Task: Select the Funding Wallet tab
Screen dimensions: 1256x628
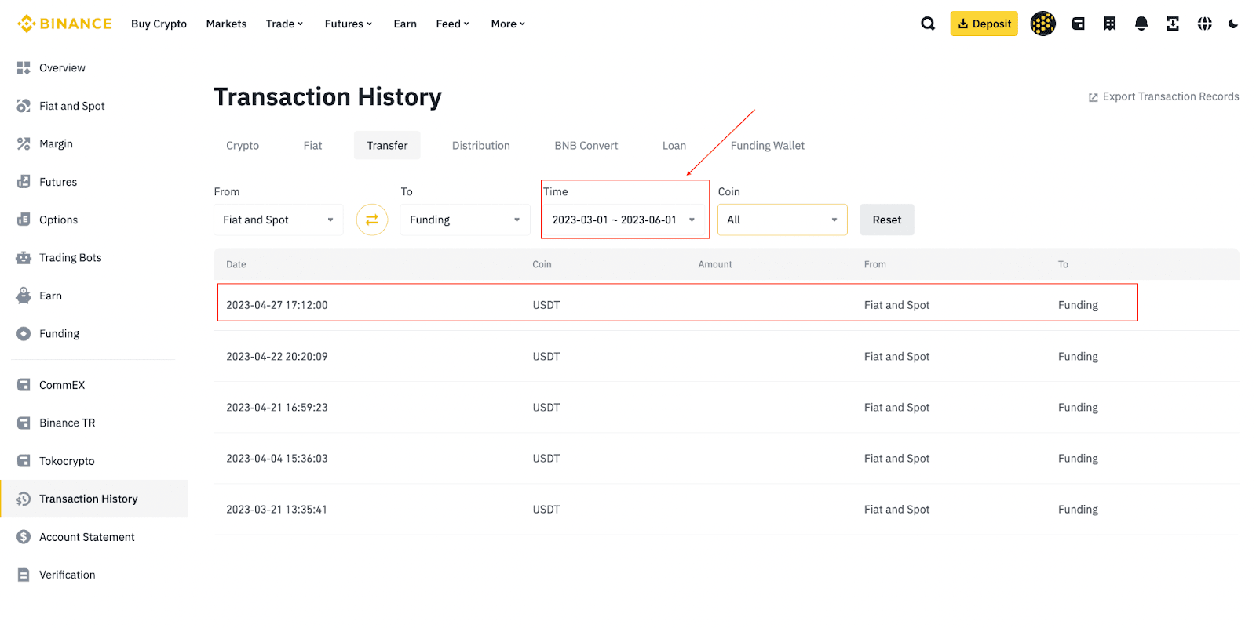Action: pos(767,146)
